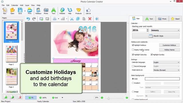Viewport: 183px width, 103px height.
Task: Click the second frame icon next to the add image icon
Action: (x=47, y=19)
